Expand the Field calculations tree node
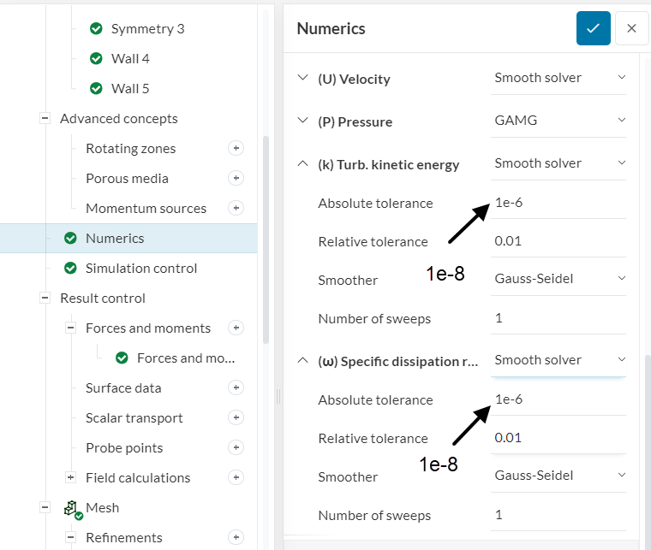Screen dimensions: 651x550 pyautogui.click(x=70, y=477)
